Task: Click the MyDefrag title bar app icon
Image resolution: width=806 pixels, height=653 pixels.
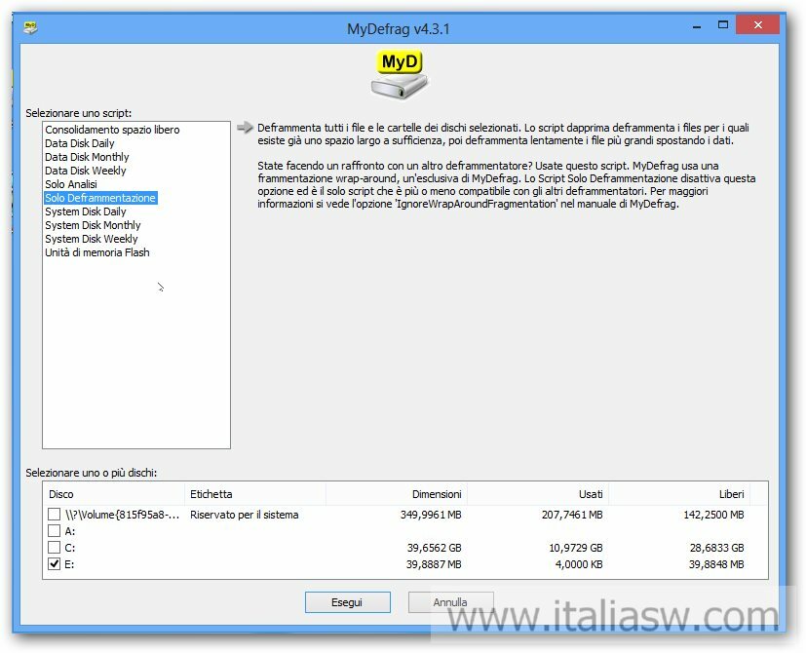Action: click(30, 27)
